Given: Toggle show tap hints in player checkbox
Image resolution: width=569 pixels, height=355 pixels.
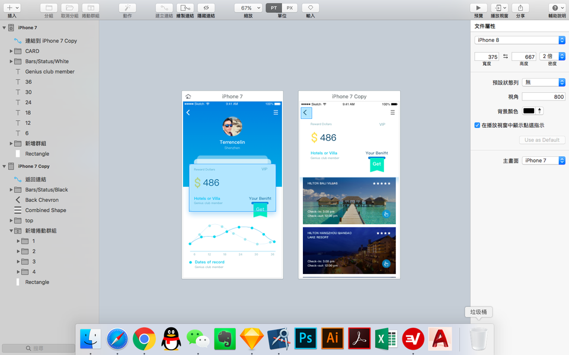Looking at the screenshot, I should pos(477,125).
